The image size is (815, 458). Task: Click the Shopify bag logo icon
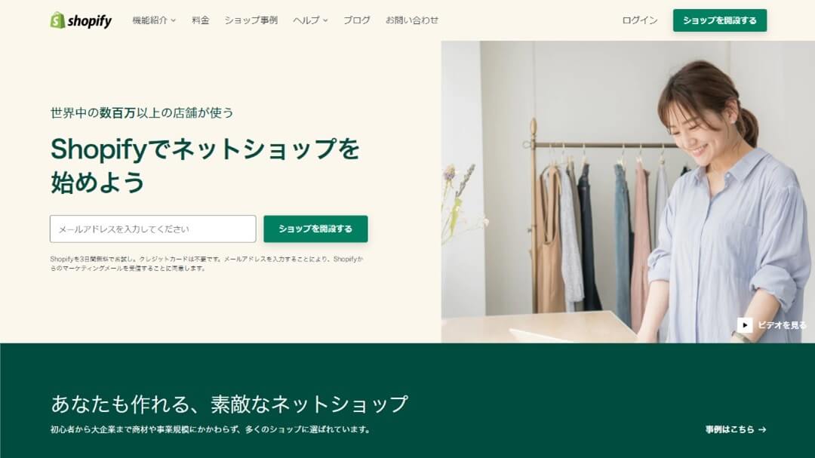(57, 20)
